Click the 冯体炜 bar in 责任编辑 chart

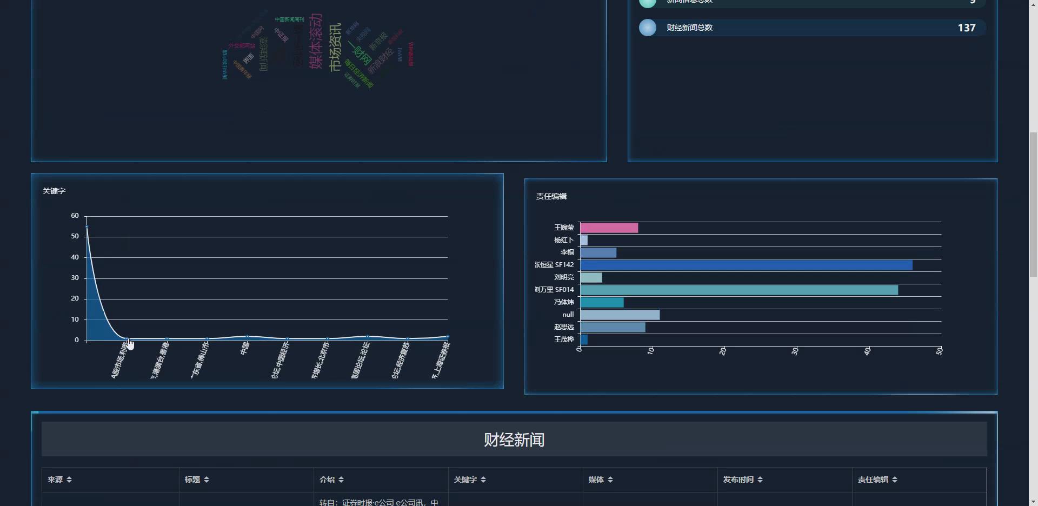(602, 302)
